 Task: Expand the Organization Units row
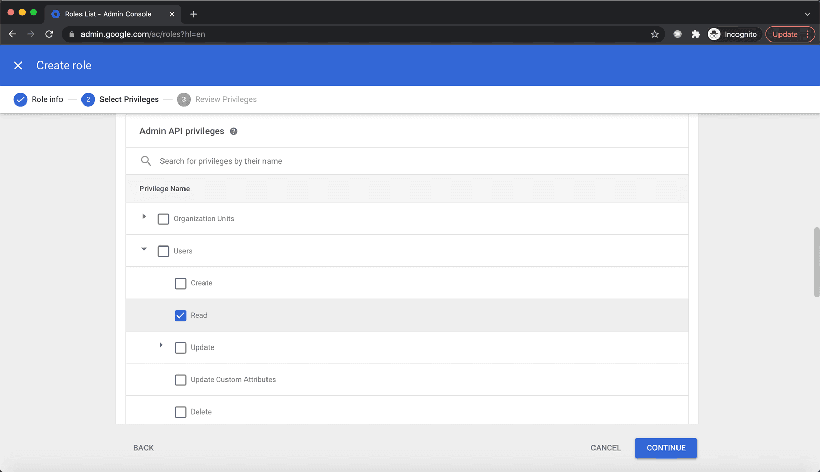pyautogui.click(x=144, y=217)
